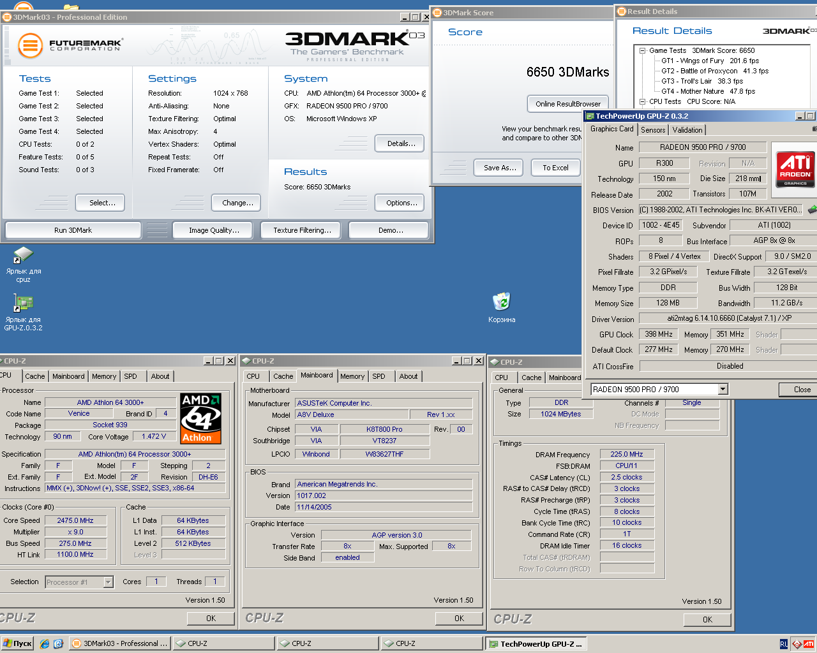The width and height of the screenshot is (817, 653).
Task: Select GT2 - Battle of Proxycon row
Action: pyautogui.click(x=715, y=71)
